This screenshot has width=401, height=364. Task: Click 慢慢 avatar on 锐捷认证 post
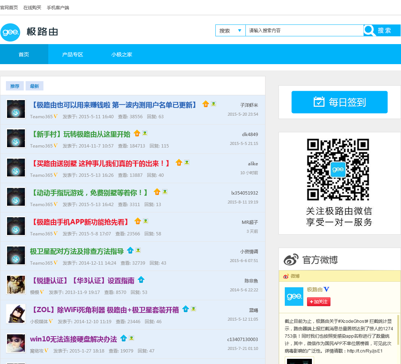point(16,285)
